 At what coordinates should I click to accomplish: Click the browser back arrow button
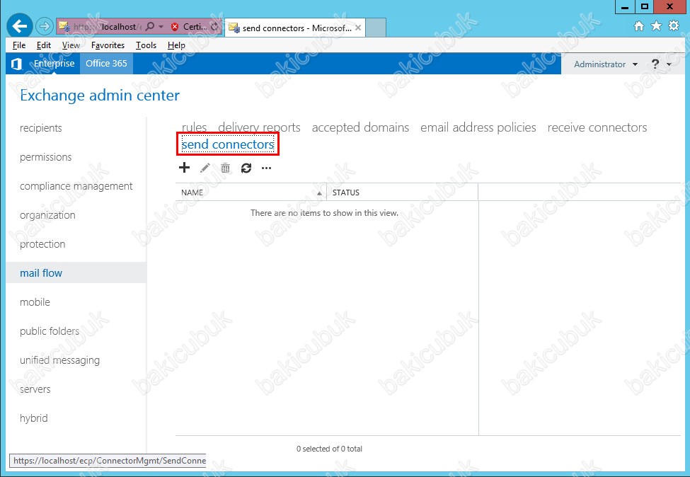click(20, 26)
